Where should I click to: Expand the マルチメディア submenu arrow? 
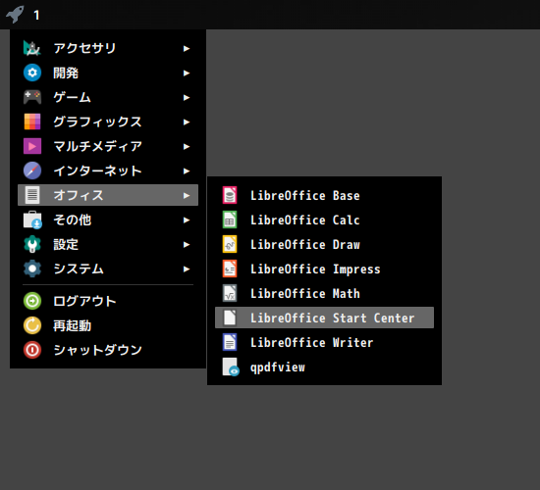pos(187,146)
